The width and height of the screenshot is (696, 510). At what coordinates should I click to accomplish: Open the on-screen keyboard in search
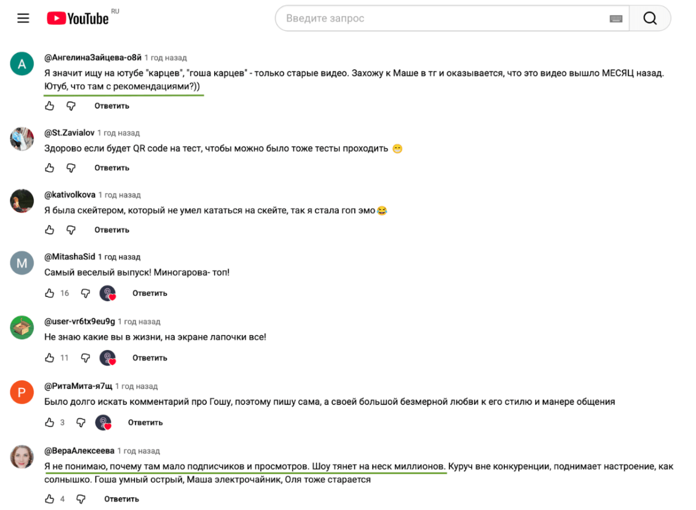[616, 19]
